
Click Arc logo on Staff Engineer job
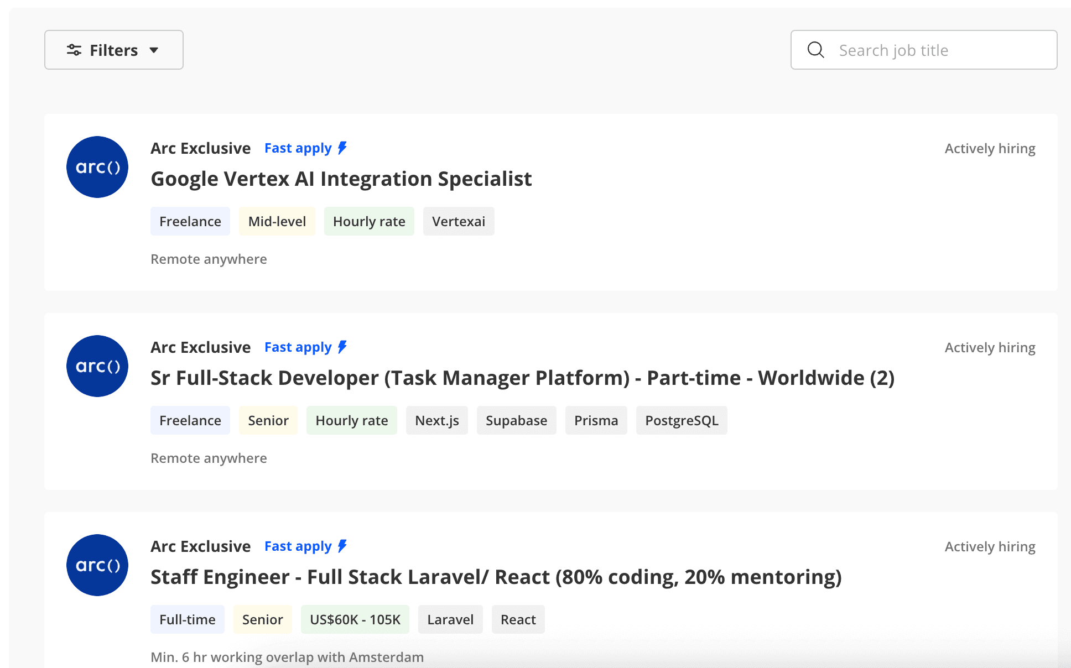coord(97,565)
